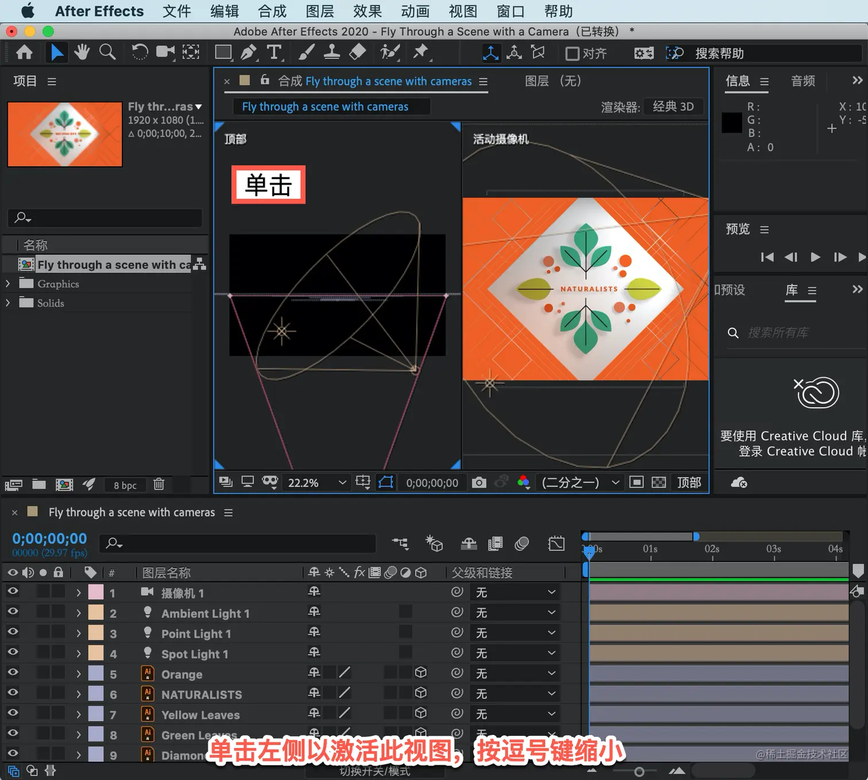Hide the Orange layer

[13, 673]
